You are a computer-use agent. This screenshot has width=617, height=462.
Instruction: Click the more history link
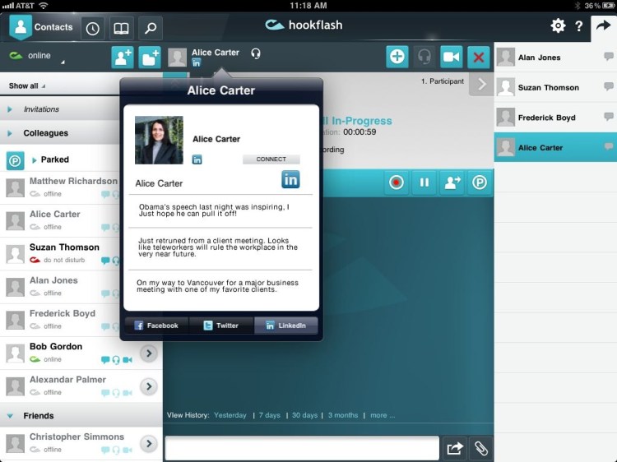pos(383,415)
